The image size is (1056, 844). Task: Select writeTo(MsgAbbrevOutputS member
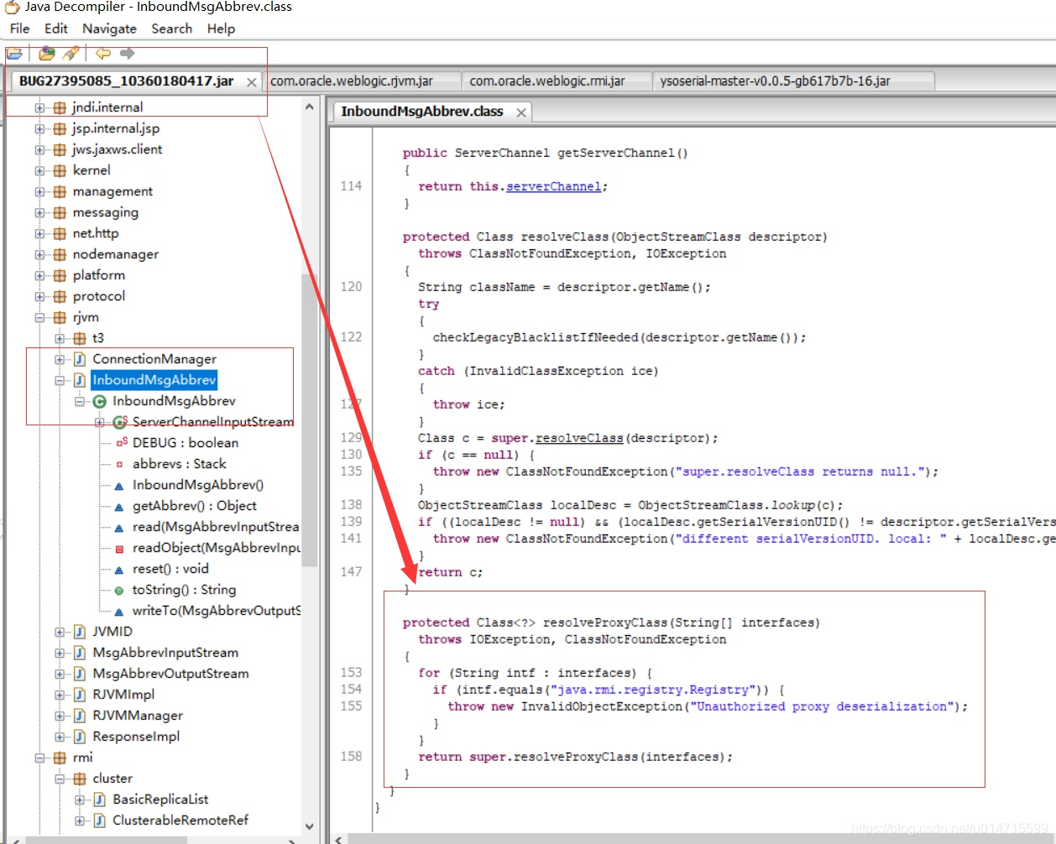[216, 611]
